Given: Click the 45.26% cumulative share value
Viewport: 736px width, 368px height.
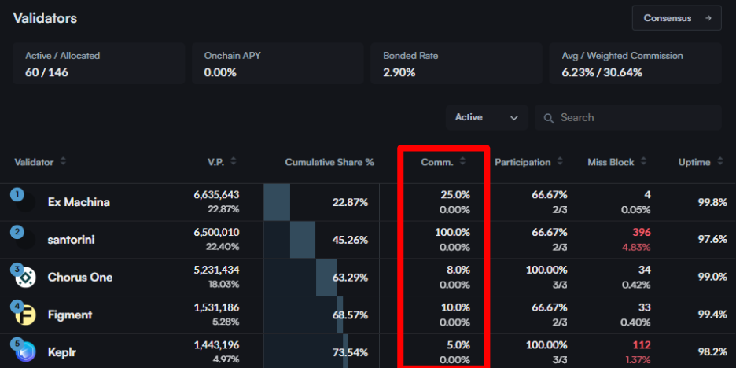Looking at the screenshot, I should pos(350,240).
